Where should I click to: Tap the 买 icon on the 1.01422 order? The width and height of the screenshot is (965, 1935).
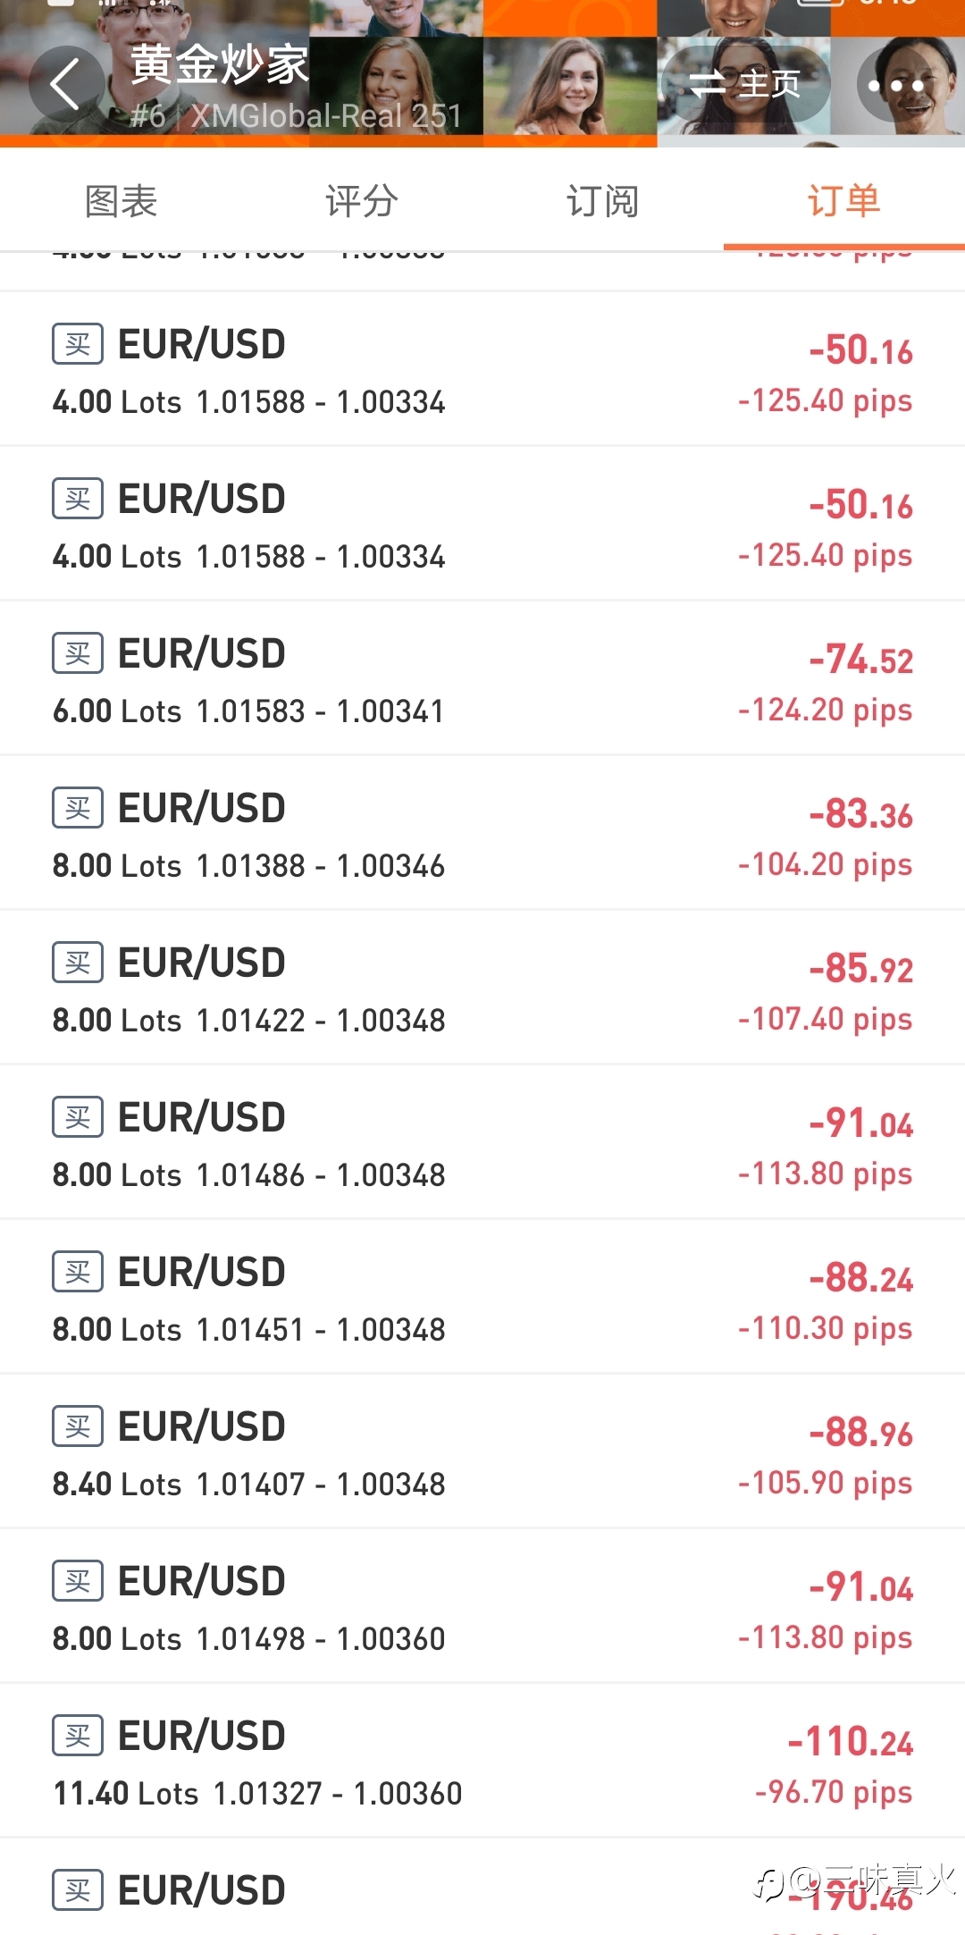point(78,963)
